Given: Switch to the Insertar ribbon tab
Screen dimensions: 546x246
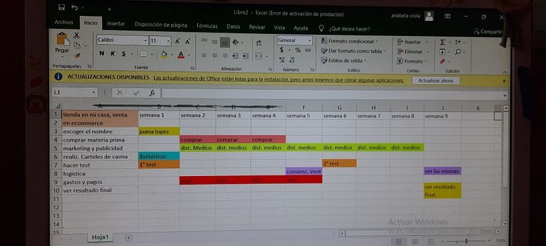Looking at the screenshot, I should click(x=116, y=24).
